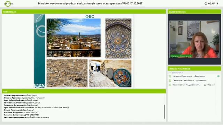Click Оксана Трунова's Здравствуйте, Наталия message
The height and width of the screenshot is (125, 223).
24,98
